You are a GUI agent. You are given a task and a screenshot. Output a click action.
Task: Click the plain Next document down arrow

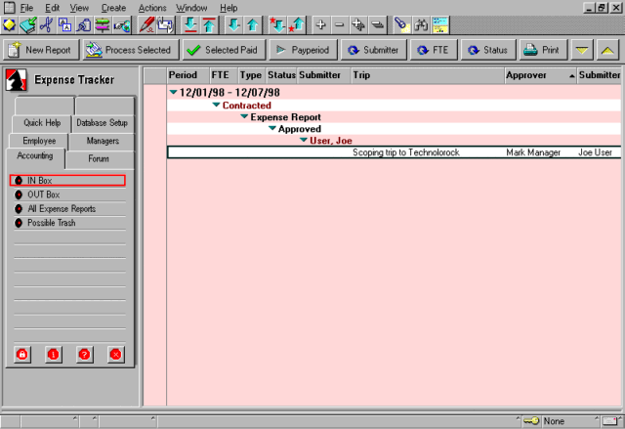click(234, 25)
